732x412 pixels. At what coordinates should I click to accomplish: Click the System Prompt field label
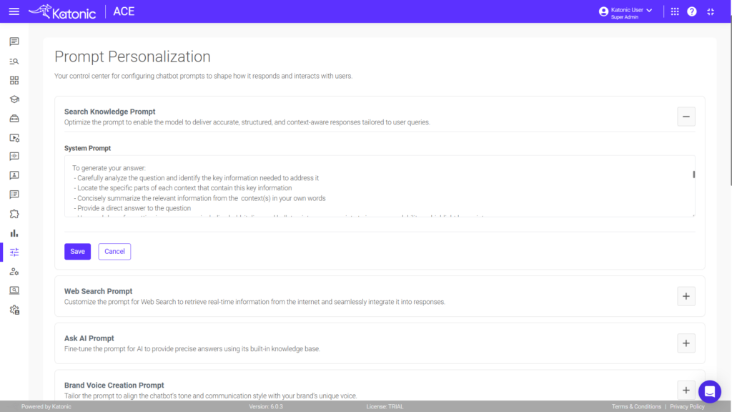click(x=87, y=148)
